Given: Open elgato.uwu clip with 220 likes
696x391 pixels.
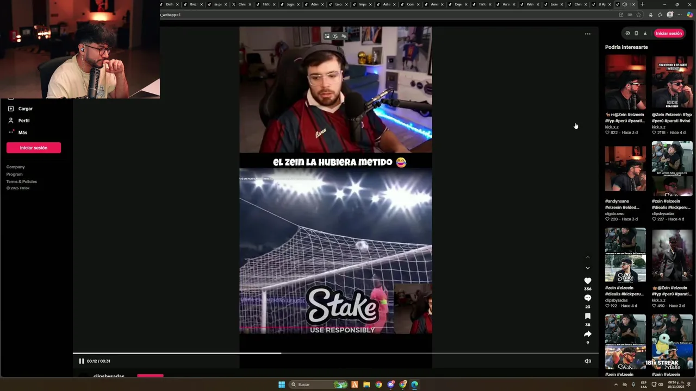Looking at the screenshot, I should pyautogui.click(x=625, y=169).
